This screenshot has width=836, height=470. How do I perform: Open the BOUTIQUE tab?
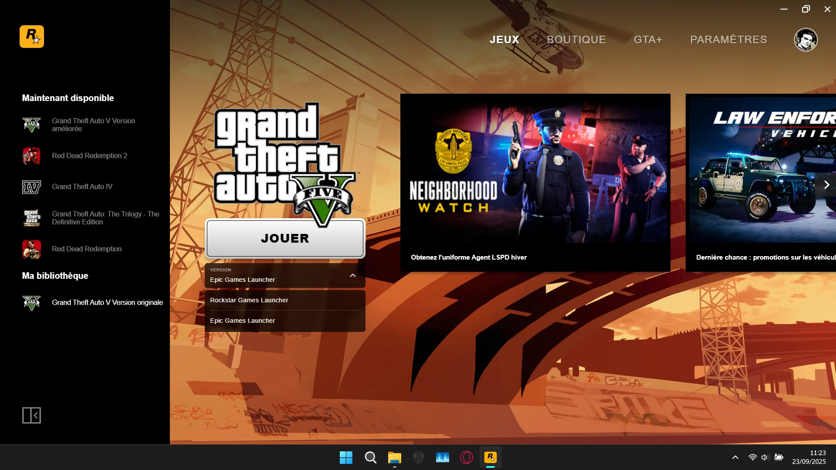pyautogui.click(x=576, y=40)
